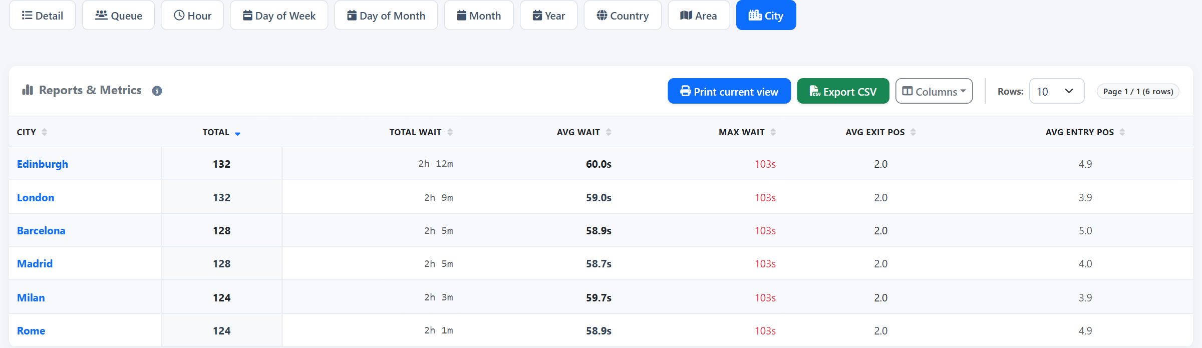Click the info icon beside Reports & Metrics

pyautogui.click(x=157, y=91)
